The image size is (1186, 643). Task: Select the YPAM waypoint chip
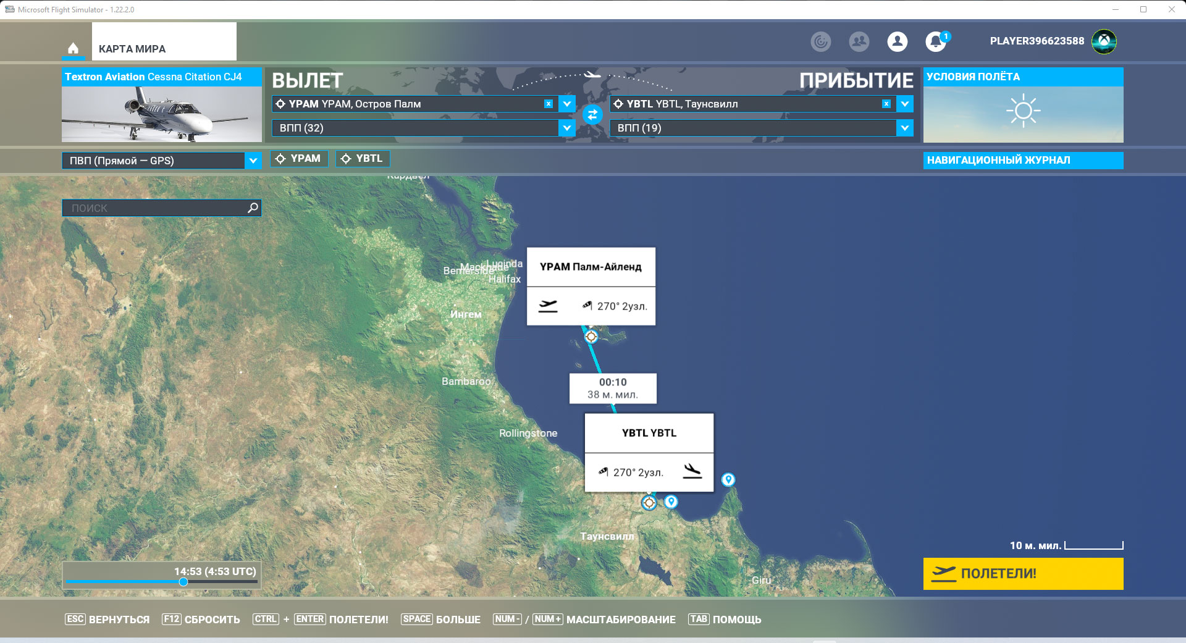299,159
